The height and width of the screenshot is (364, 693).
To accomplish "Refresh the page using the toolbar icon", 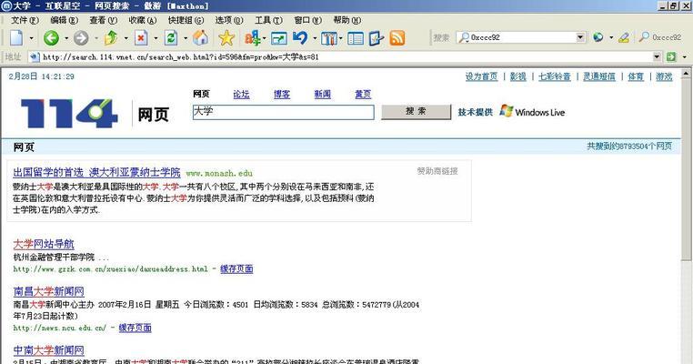I will click(x=171, y=38).
